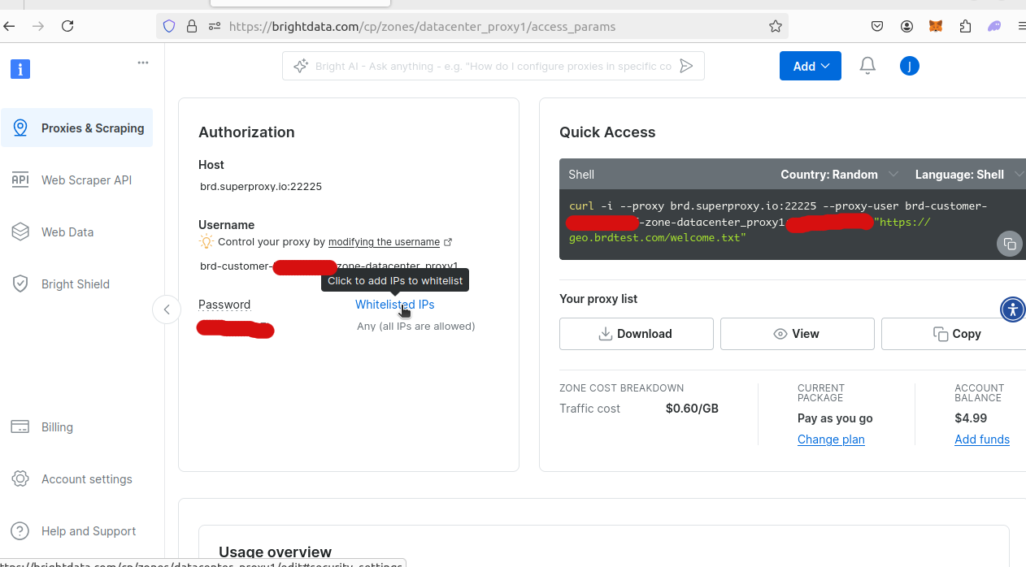Reload the page with the refresh icon
Image resolution: width=1026 pixels, height=567 pixels.
pos(67,26)
